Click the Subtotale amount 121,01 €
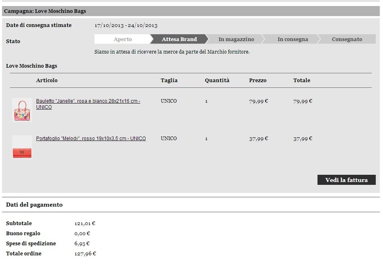383x267 pixels. (85, 224)
